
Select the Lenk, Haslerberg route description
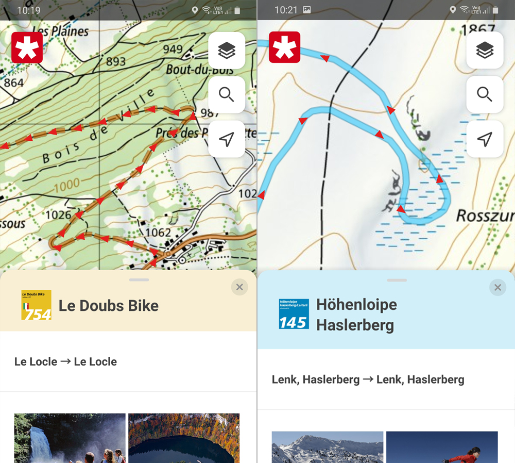pyautogui.click(x=368, y=379)
